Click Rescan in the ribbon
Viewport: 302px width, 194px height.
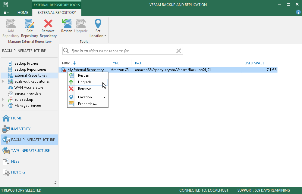coord(67,26)
